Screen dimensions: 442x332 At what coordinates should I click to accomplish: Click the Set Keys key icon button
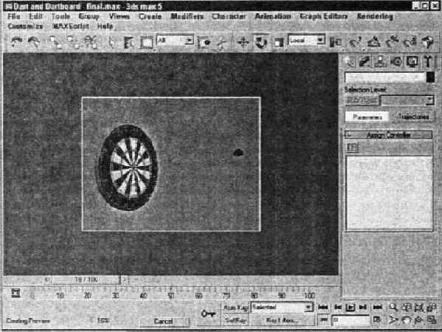click(x=208, y=314)
